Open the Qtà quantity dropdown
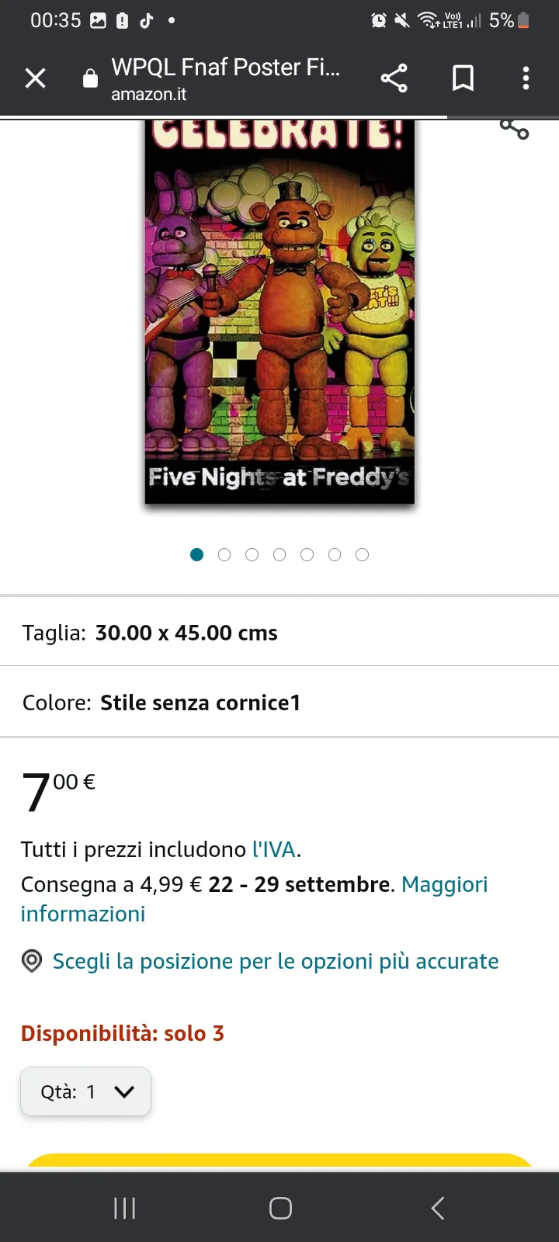Image resolution: width=559 pixels, height=1242 pixels. tap(85, 1091)
